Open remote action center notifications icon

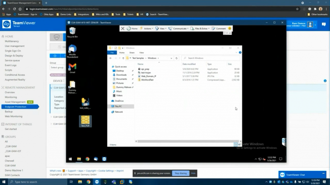(281, 159)
